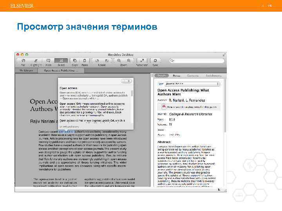Open the Type Journal Article dropdown
Image resolution: width=282 pixels, height=211 pixels.
click(x=192, y=84)
